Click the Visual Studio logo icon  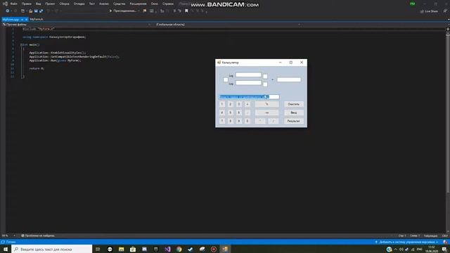(5, 4)
